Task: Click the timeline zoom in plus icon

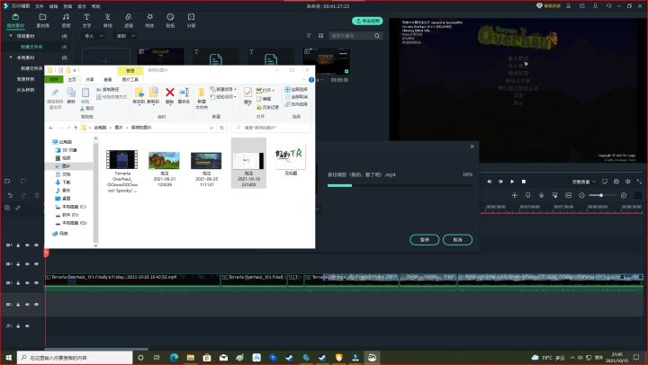Action: click(624, 195)
